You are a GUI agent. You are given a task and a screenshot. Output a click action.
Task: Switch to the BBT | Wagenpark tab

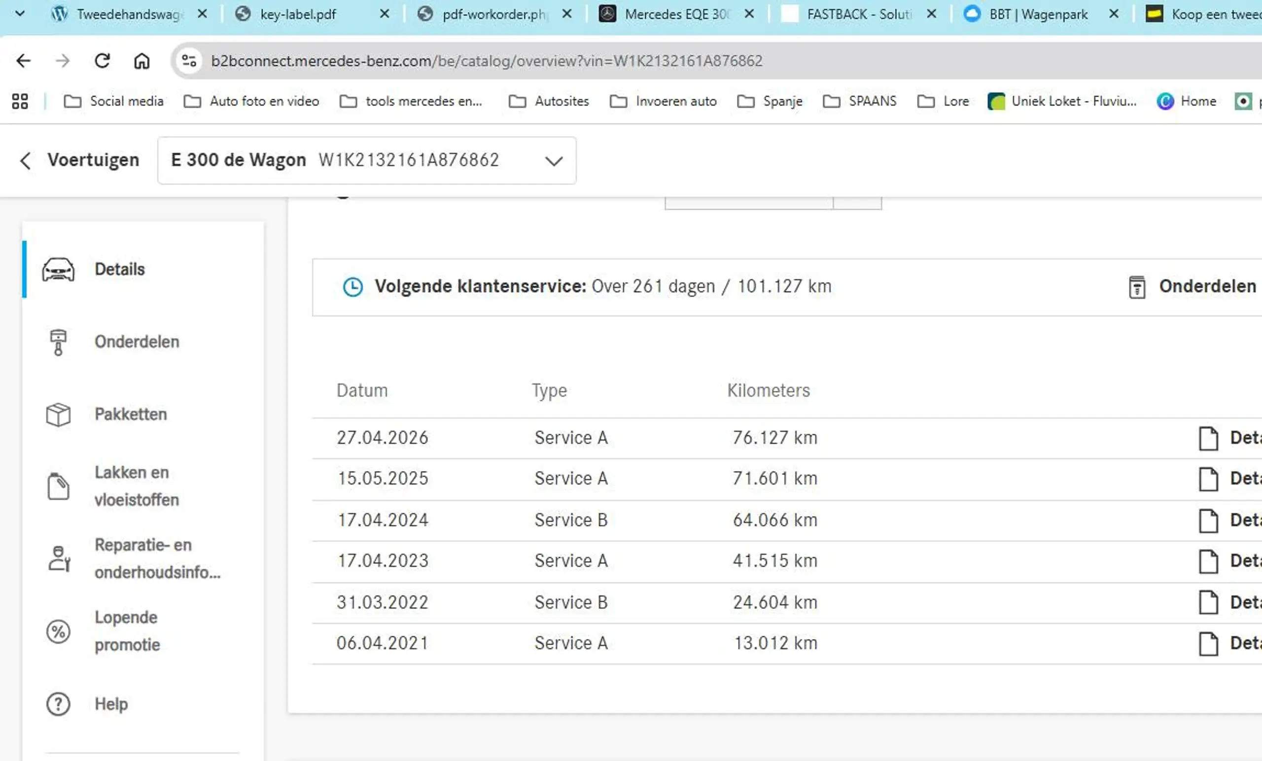[x=1038, y=14]
